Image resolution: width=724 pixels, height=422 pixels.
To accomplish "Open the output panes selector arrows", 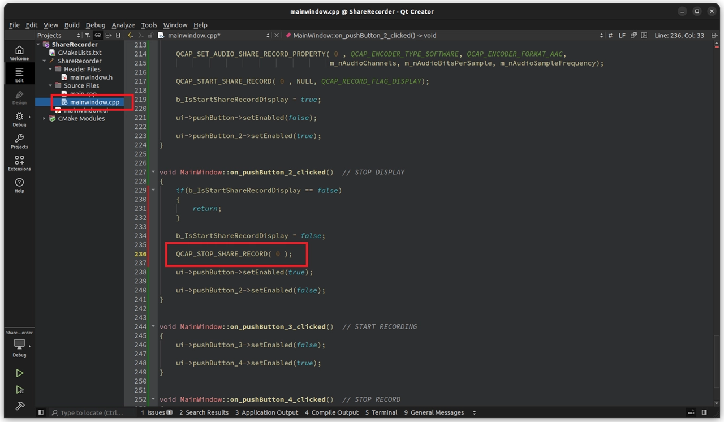I will click(x=474, y=412).
